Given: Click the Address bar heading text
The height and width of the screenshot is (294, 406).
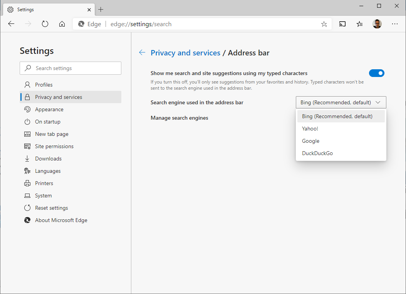Looking at the screenshot, I should (248, 53).
